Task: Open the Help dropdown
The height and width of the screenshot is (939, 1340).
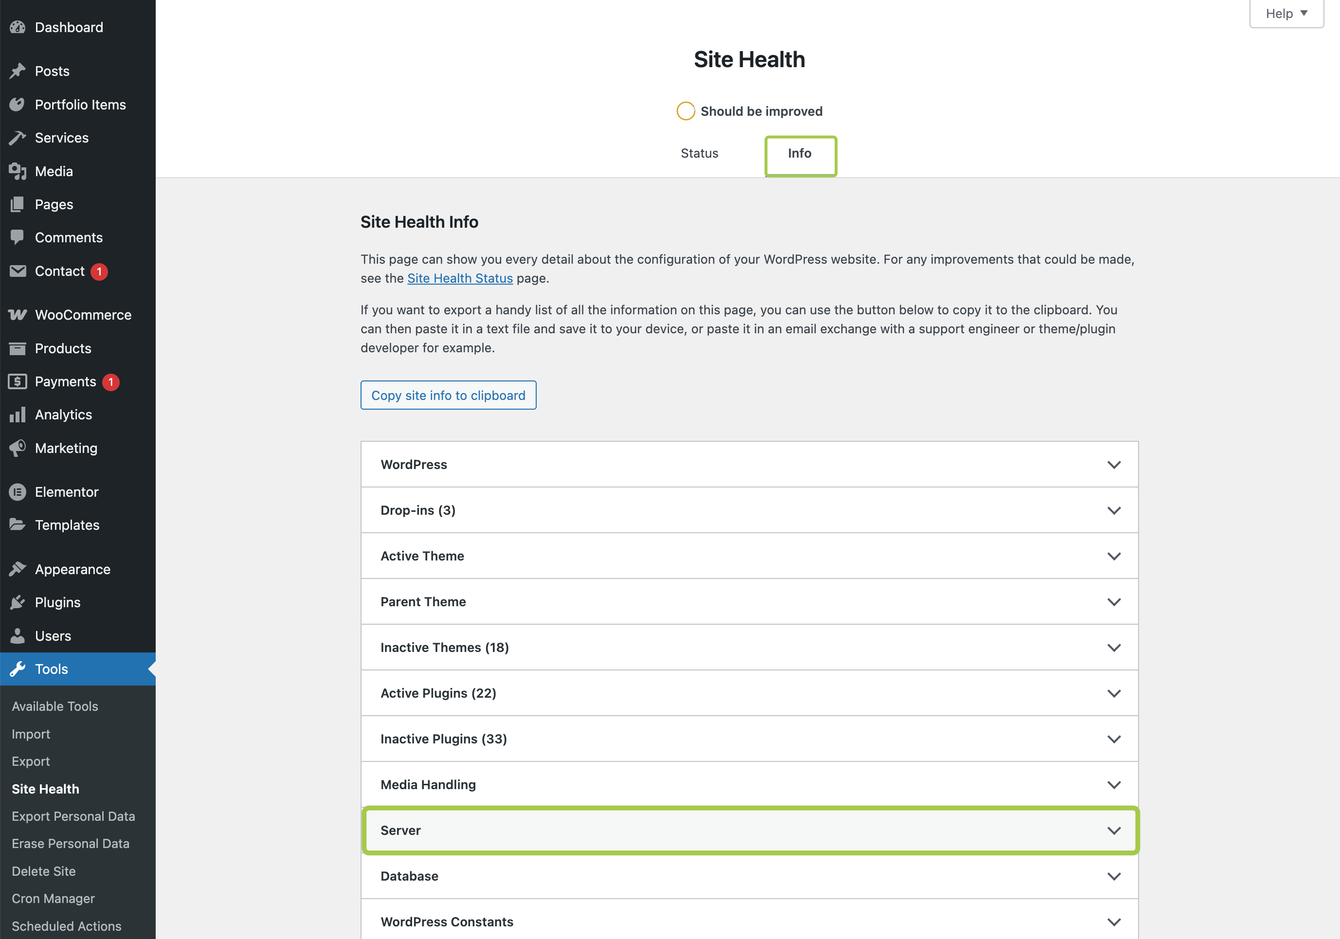Action: (1286, 14)
